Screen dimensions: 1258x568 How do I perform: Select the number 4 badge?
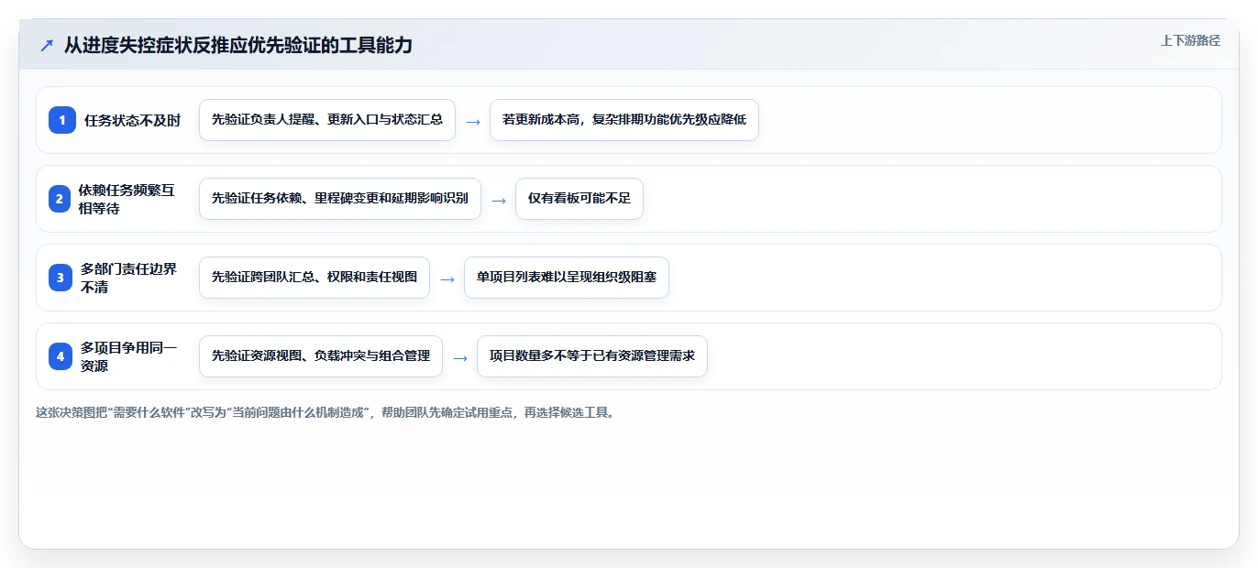[61, 356]
